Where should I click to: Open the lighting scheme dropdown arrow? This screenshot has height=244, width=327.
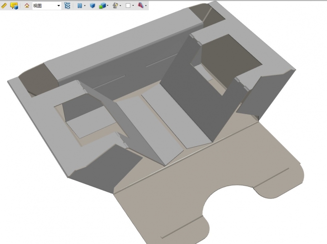point(120,5)
